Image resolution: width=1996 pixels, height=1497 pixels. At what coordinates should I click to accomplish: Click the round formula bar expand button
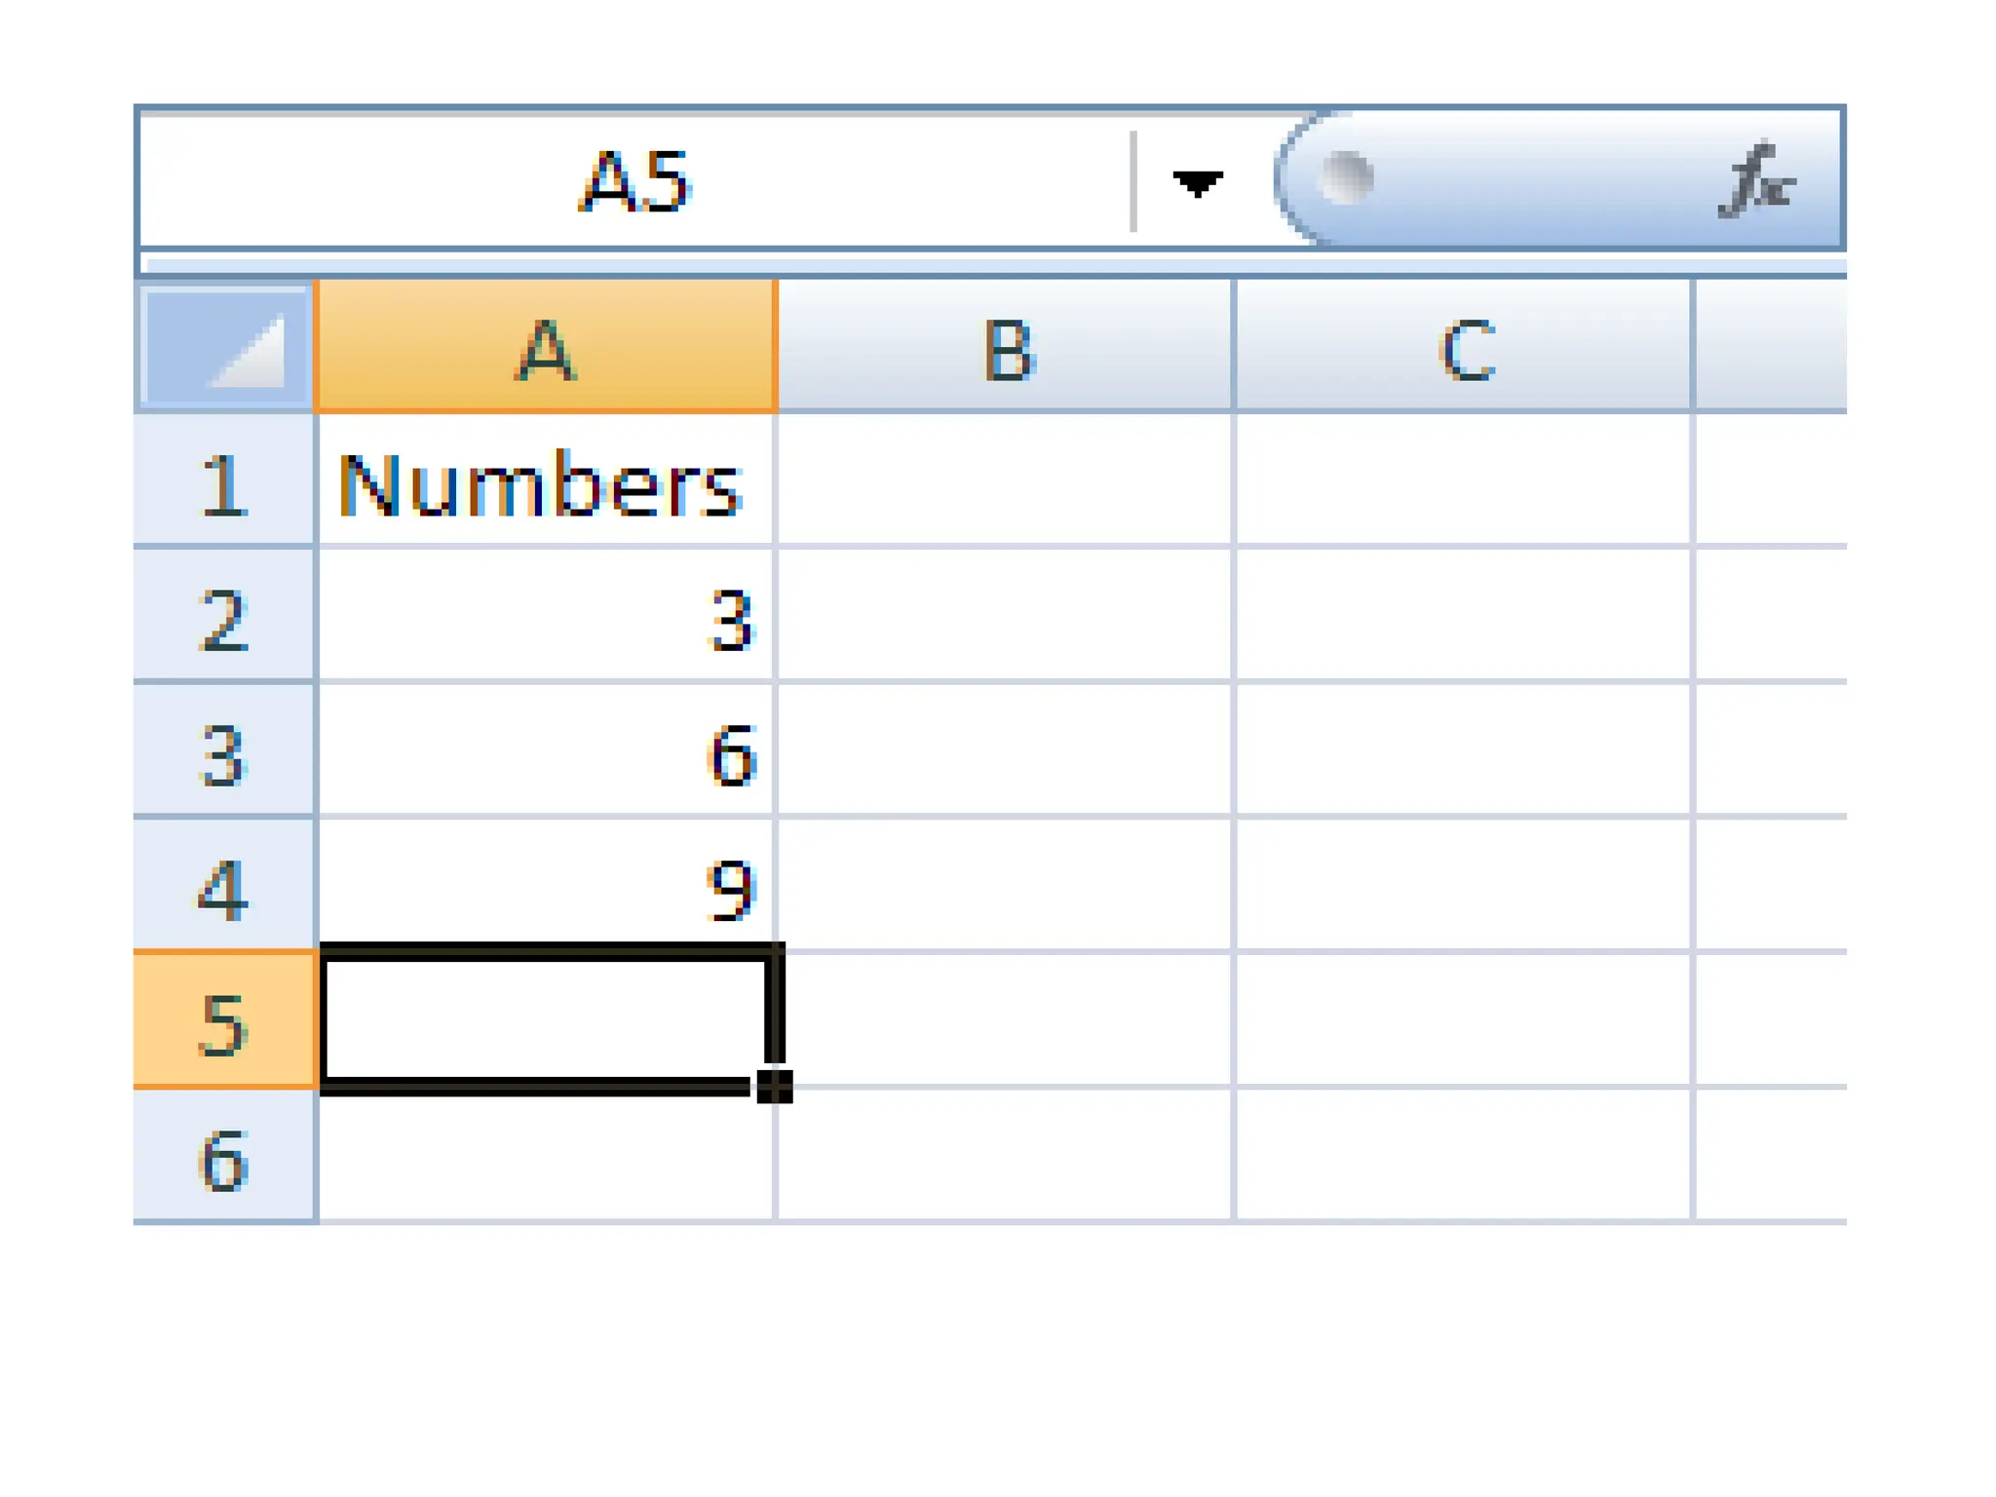coord(1346,178)
